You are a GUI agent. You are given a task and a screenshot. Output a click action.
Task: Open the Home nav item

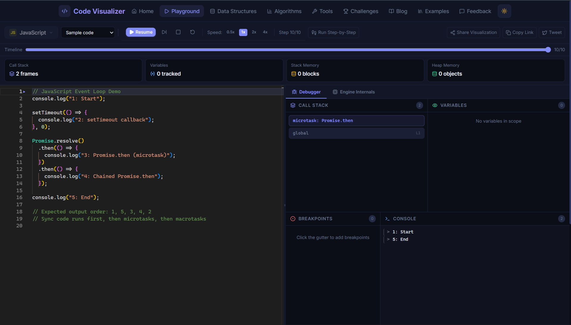(143, 11)
